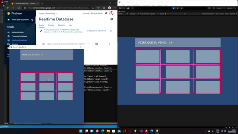Click the Step button in Unity toolbar

click(x=181, y=8)
